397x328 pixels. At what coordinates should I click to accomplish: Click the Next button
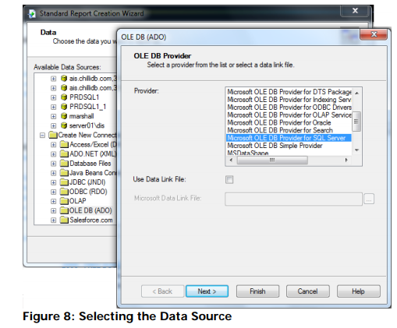click(207, 291)
